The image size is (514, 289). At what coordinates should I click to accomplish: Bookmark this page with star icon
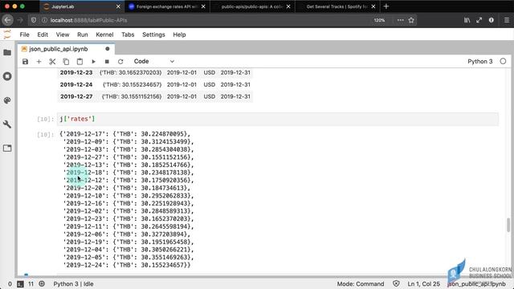point(411,20)
